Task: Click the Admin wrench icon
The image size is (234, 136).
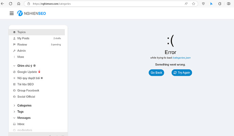Action: pyautogui.click(x=14, y=51)
